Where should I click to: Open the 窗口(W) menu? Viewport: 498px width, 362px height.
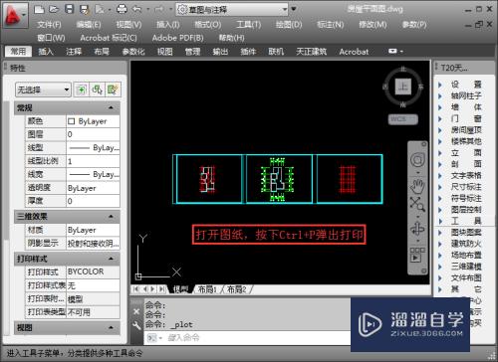51,38
